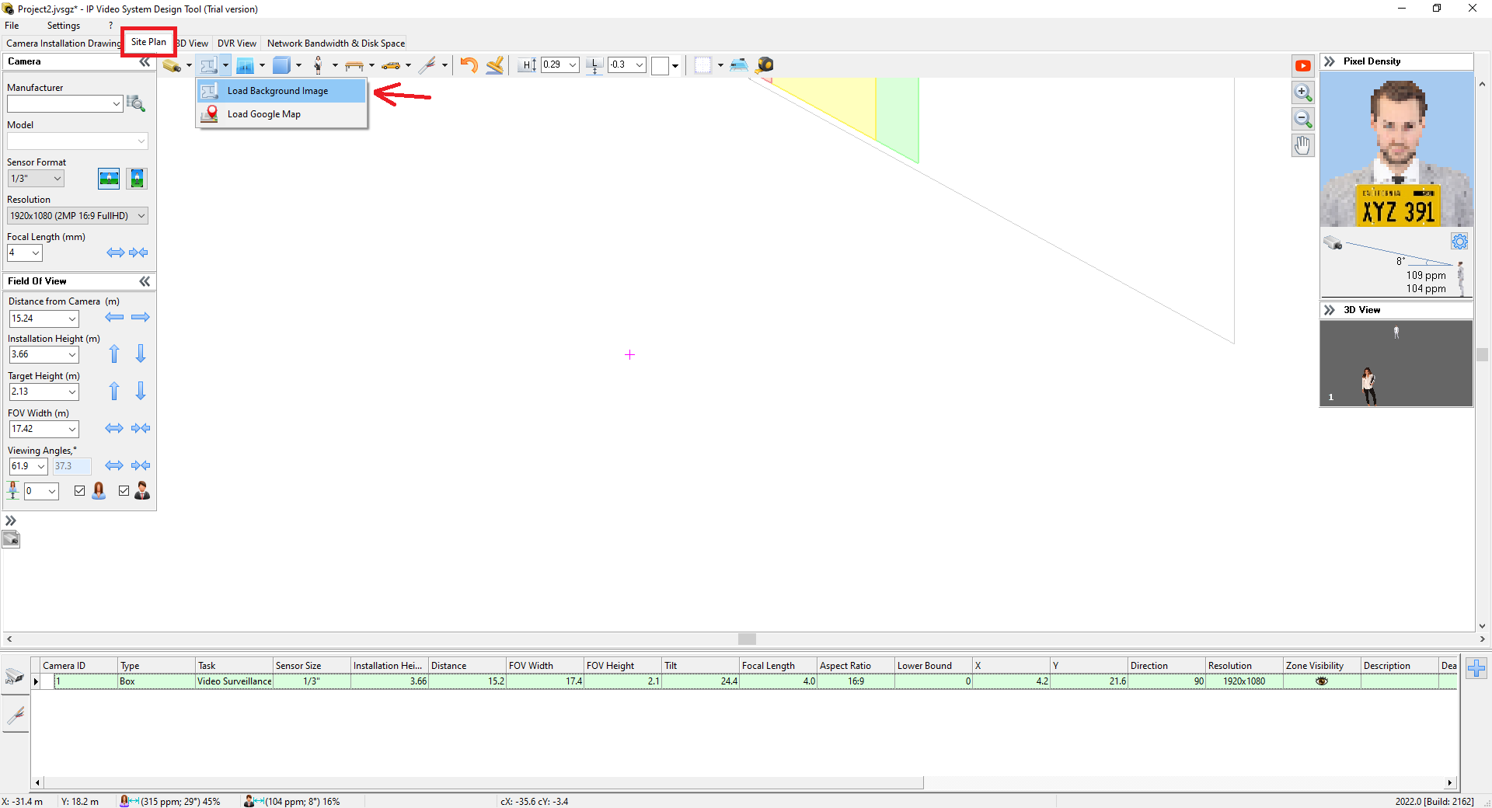Click the yellow car object icon

click(x=391, y=65)
